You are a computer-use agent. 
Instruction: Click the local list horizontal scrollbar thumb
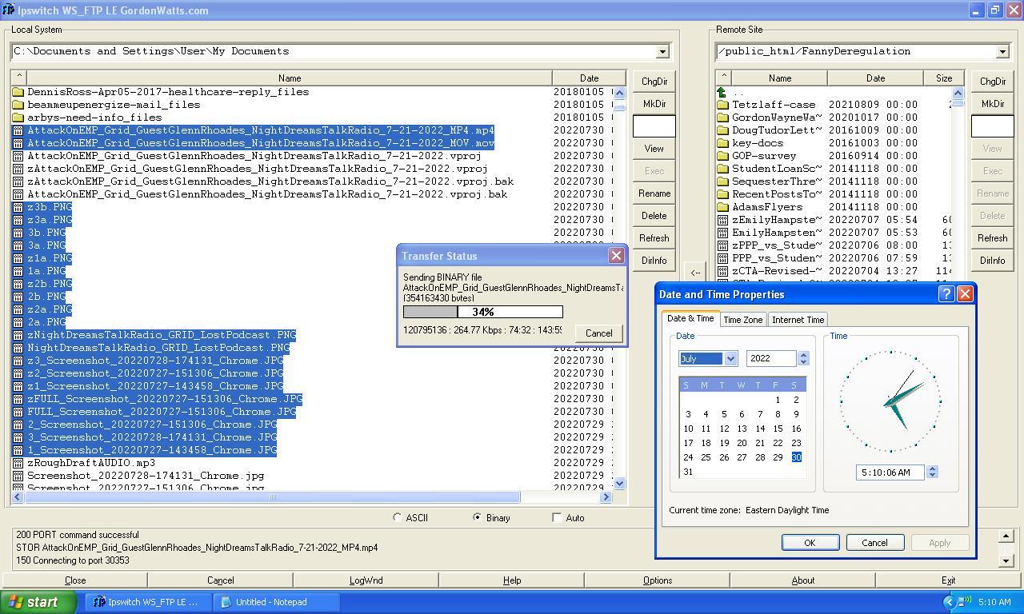coord(272,496)
